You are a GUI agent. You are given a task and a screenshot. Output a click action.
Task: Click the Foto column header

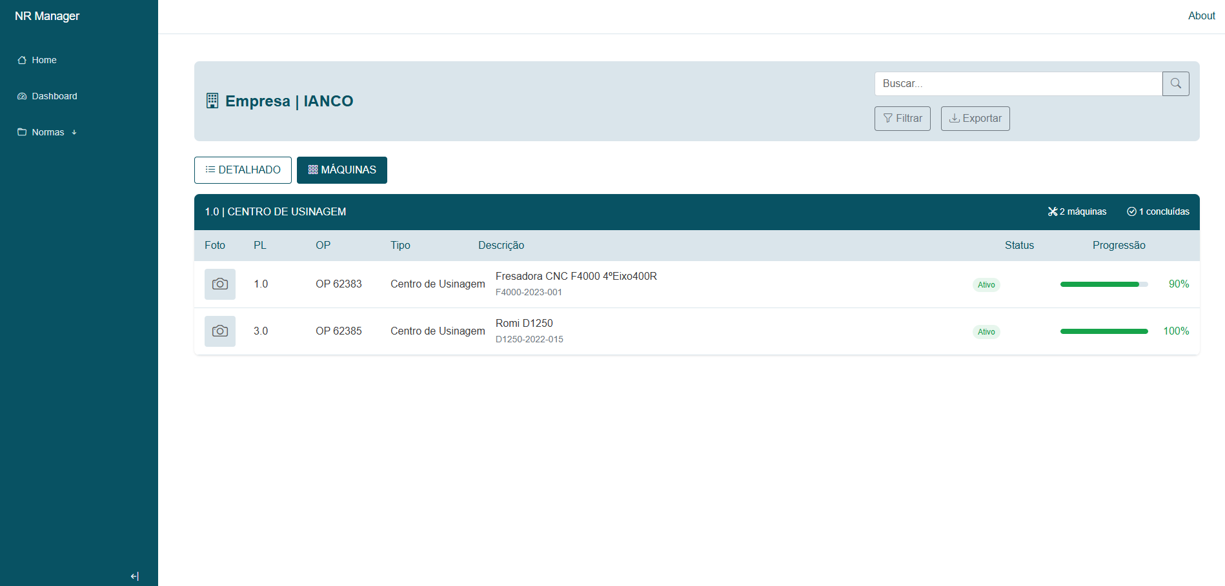point(215,246)
